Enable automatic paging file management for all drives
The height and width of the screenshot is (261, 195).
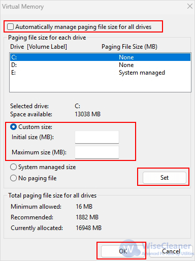click(x=10, y=27)
